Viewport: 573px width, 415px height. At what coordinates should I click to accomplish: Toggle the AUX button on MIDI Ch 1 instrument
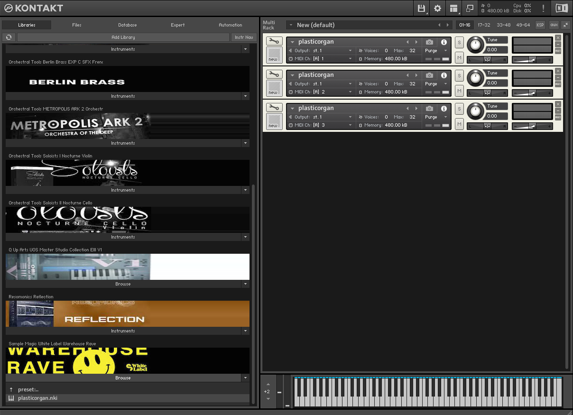tap(558, 51)
